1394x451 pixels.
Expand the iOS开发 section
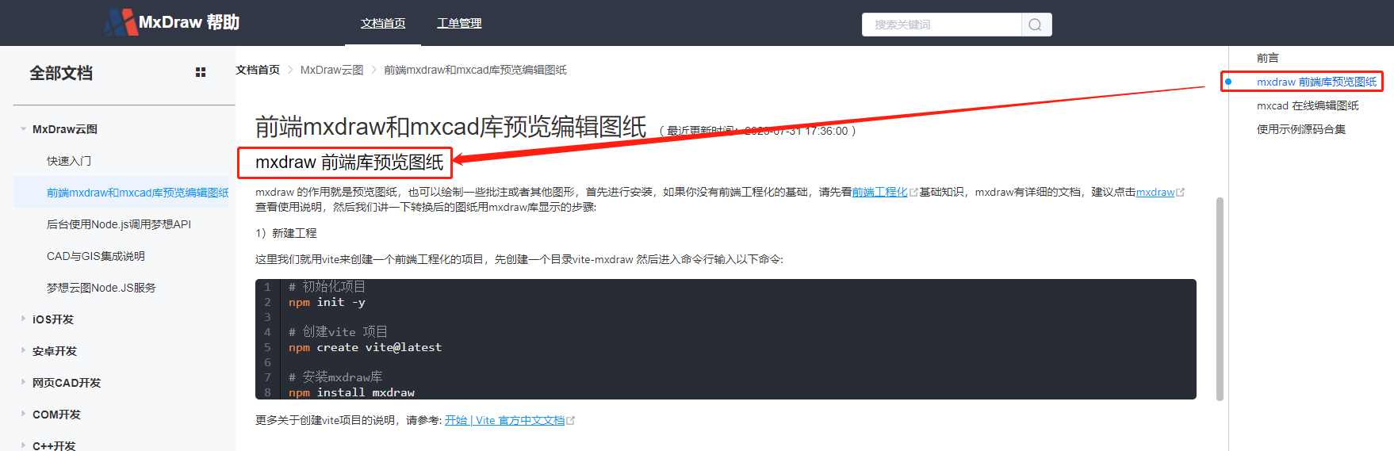(x=23, y=319)
